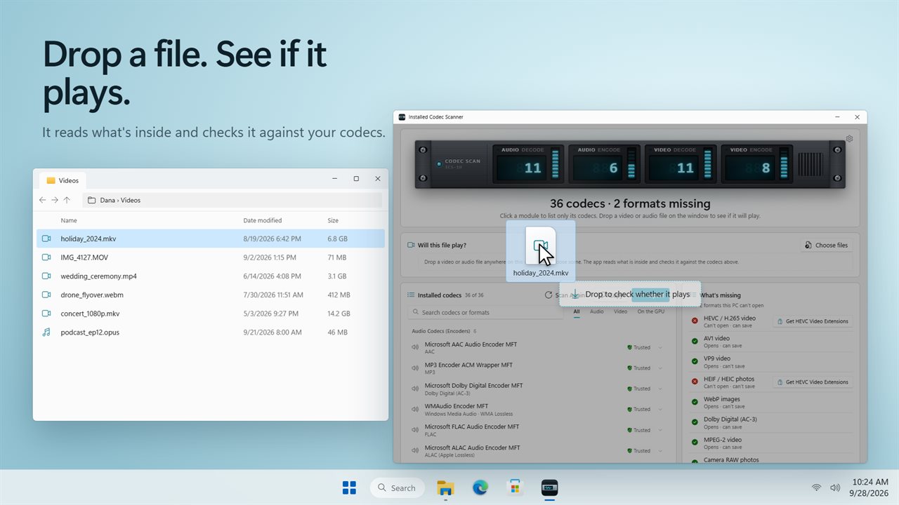The image size is (899, 505).
Task: Click the red error icon beside HEIF / HEIC photos
Action: pos(695,382)
